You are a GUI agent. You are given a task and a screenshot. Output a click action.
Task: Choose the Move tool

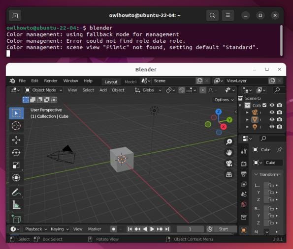(x=16, y=140)
